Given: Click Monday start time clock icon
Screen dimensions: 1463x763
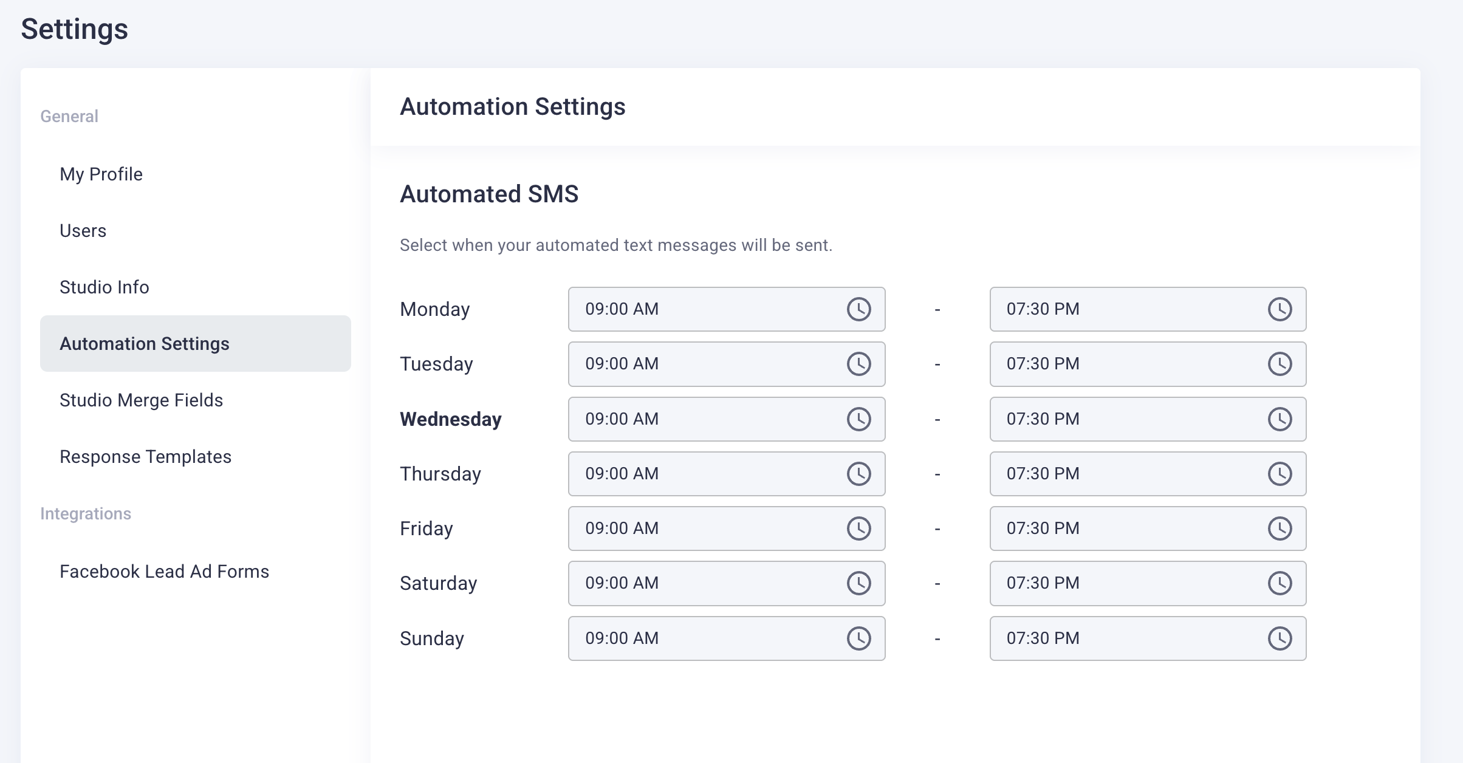Looking at the screenshot, I should [858, 309].
